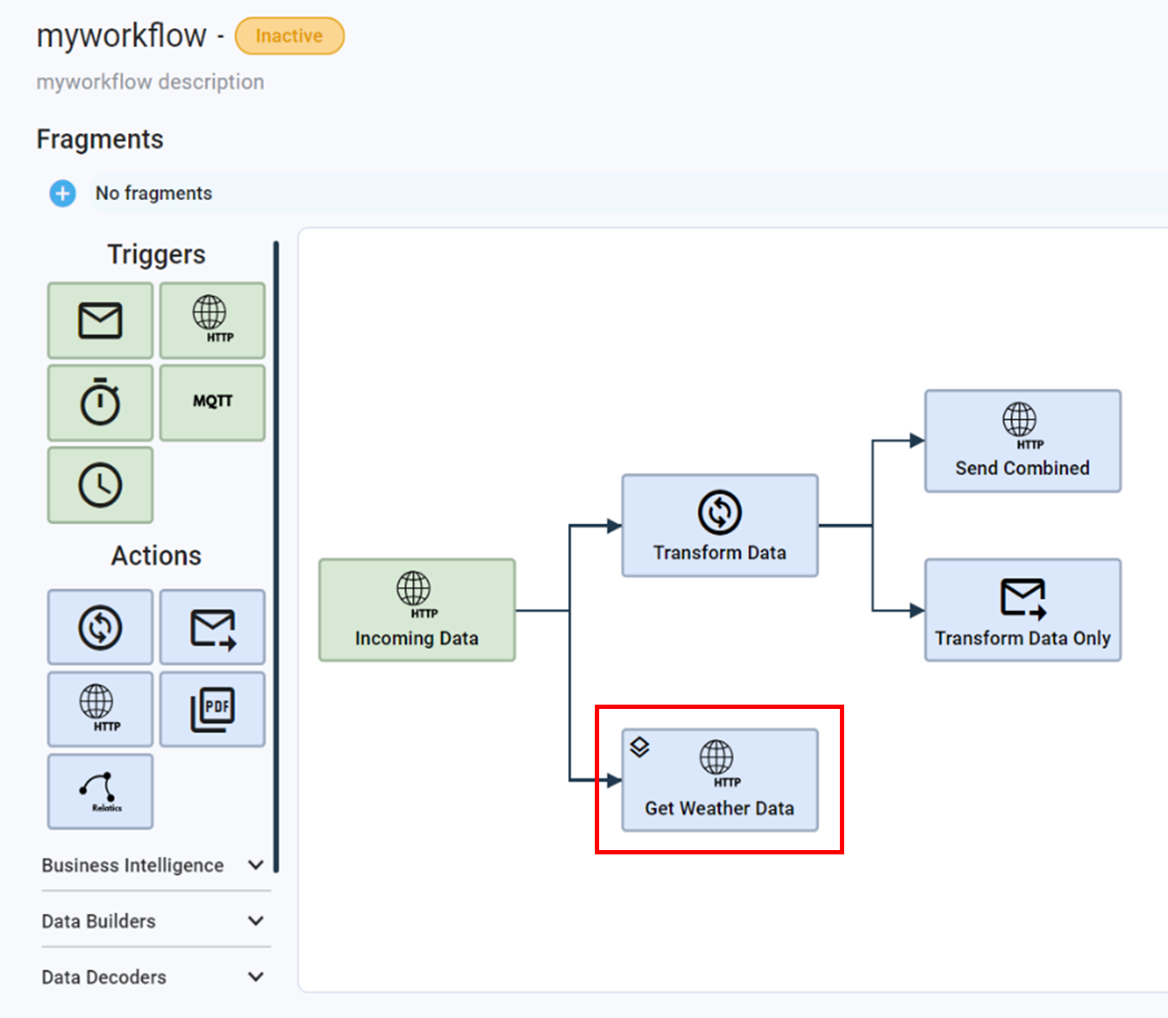
Task: Click the layers icon on Get Weather Data
Action: [640, 745]
